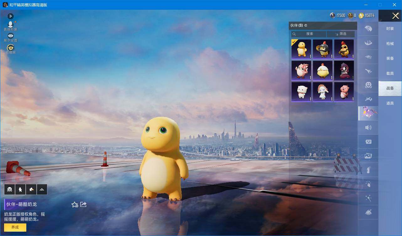Expand the action bar up chevron
Image resolution: width=402 pixels, height=236 pixels.
pyautogui.click(x=42, y=190)
